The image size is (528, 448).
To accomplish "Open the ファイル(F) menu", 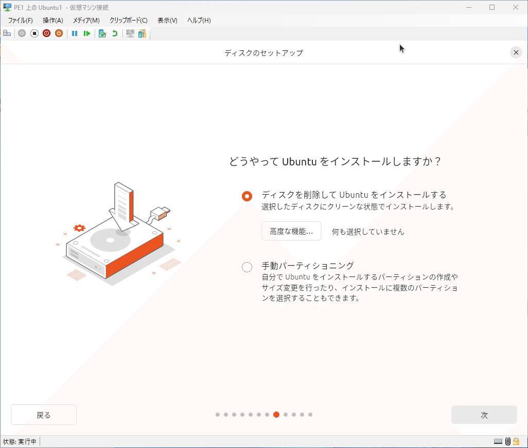I will coord(21,21).
